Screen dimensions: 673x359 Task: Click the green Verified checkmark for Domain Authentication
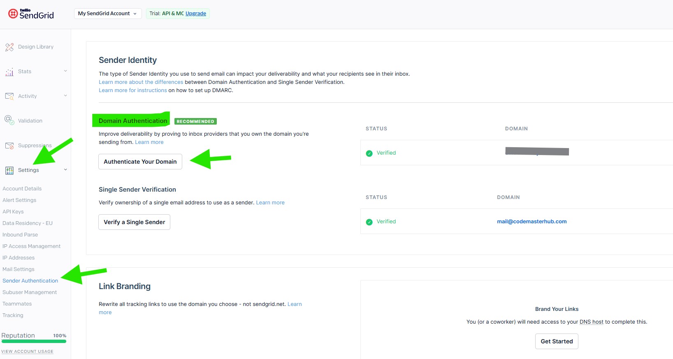point(369,153)
